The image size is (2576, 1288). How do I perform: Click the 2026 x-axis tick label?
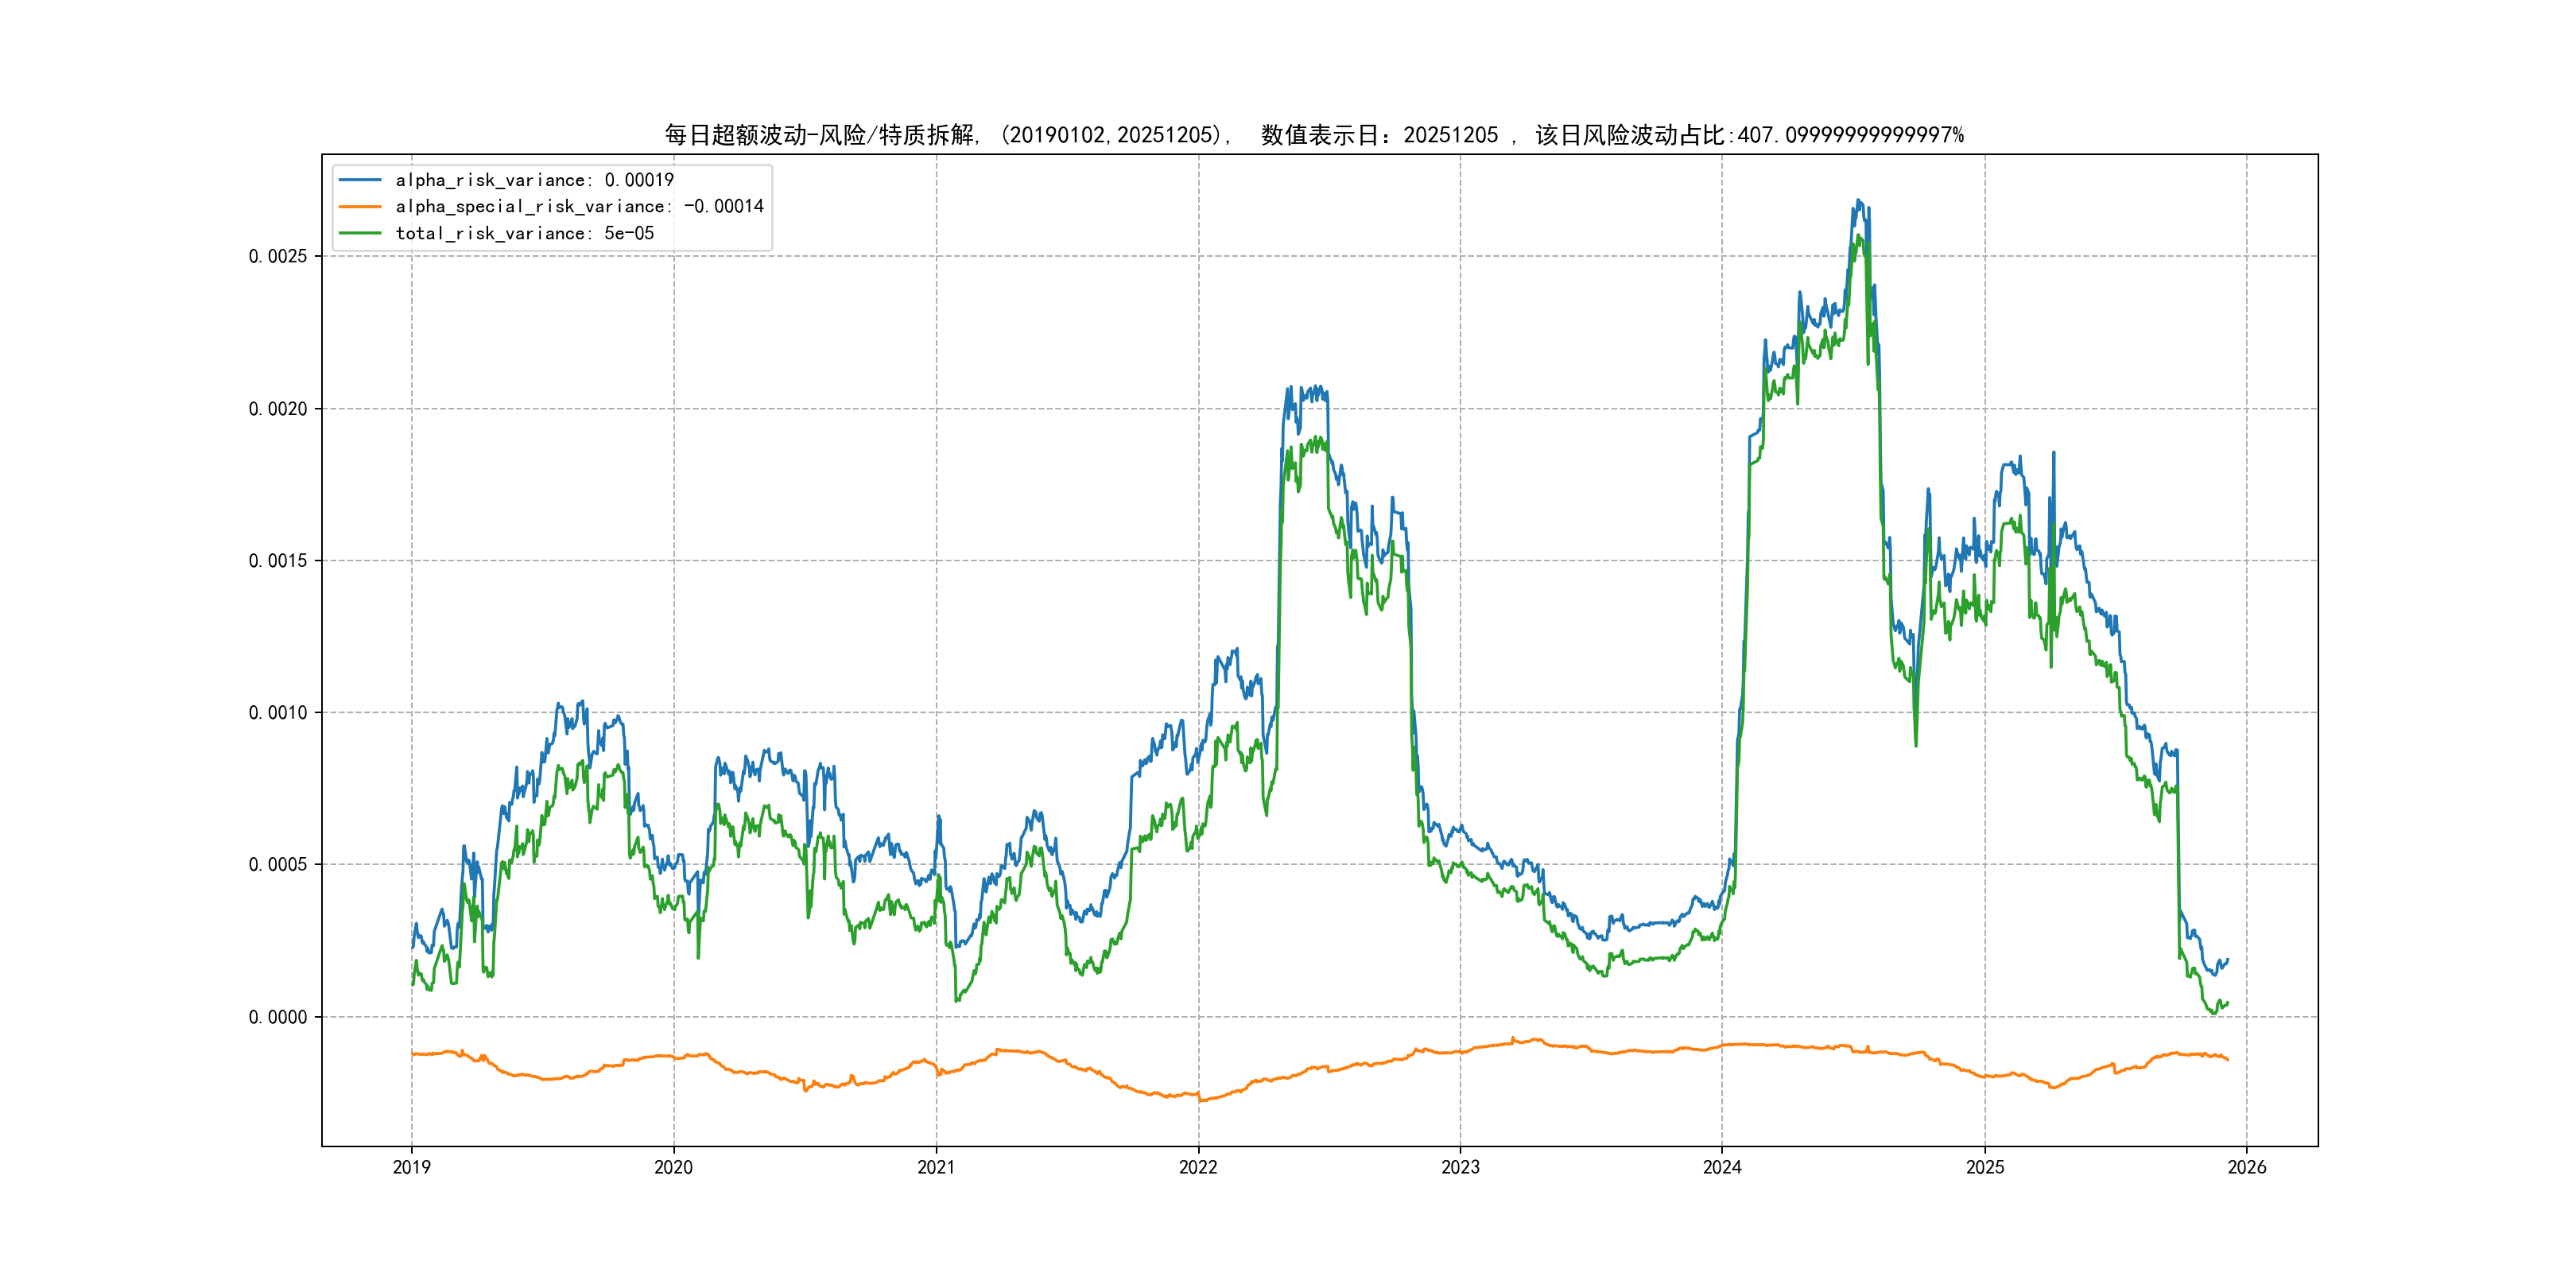coord(2247,1167)
